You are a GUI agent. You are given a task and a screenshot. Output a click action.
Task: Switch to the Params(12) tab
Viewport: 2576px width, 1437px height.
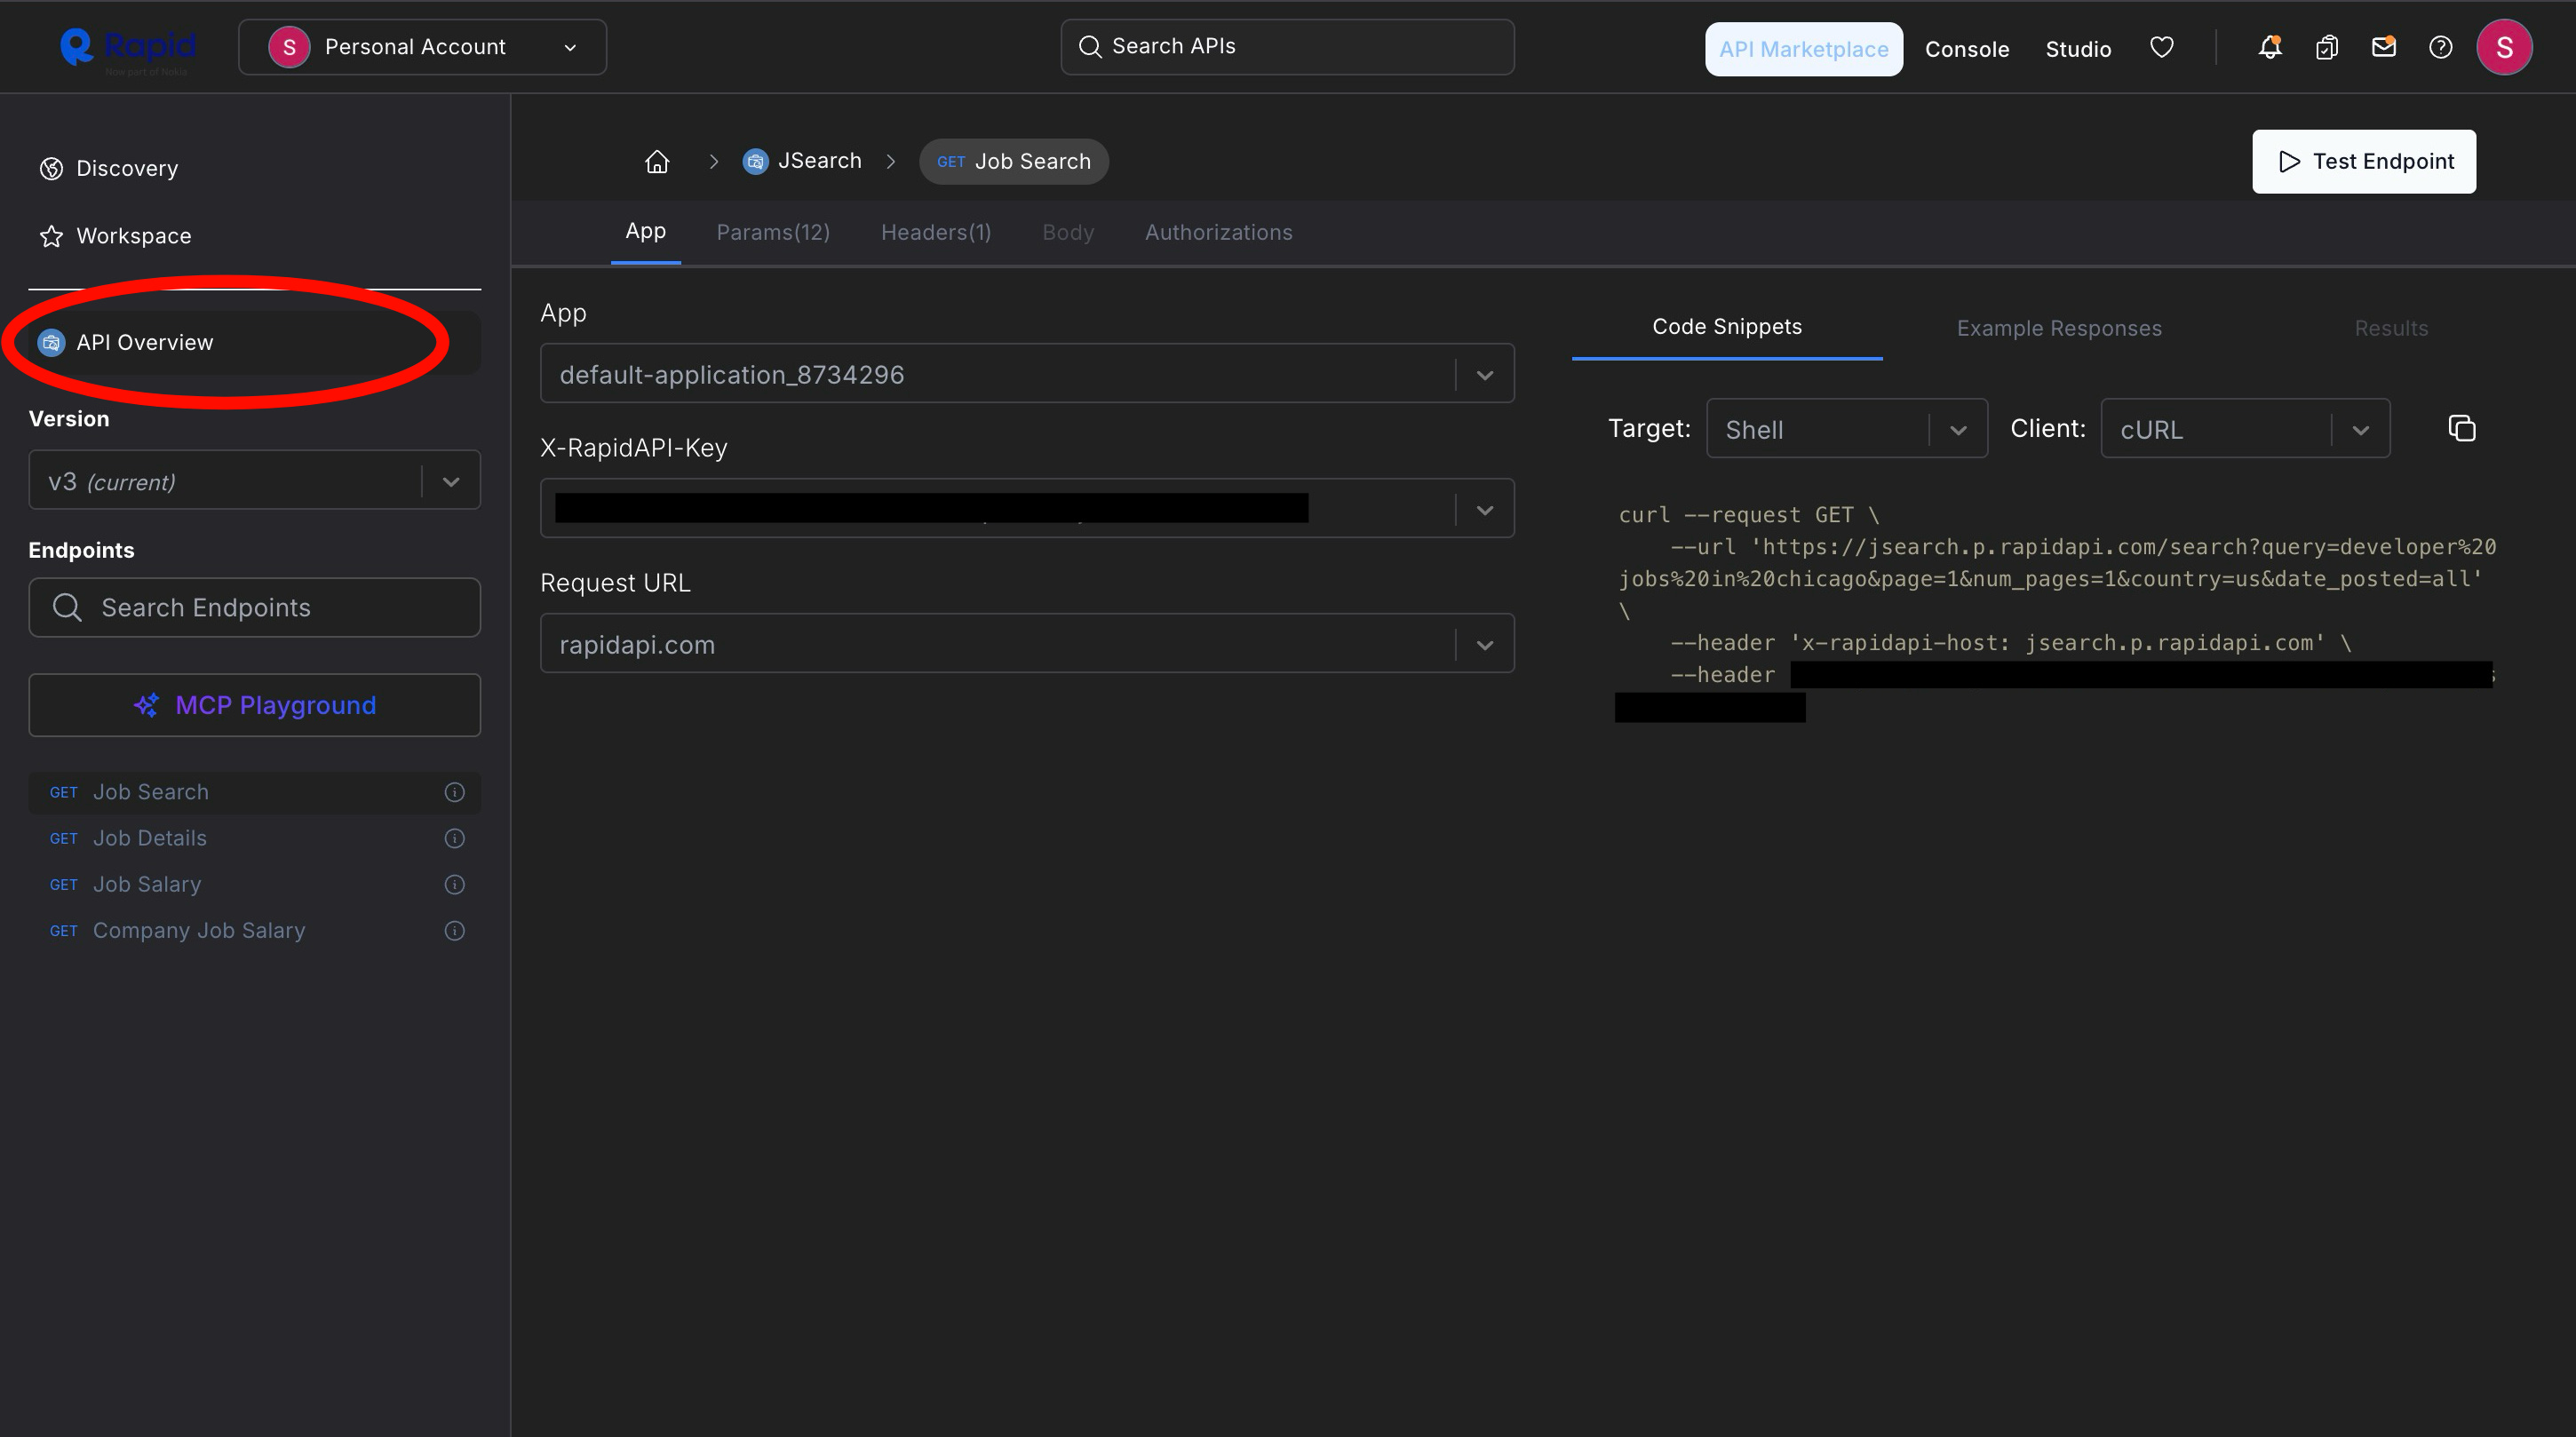click(773, 232)
